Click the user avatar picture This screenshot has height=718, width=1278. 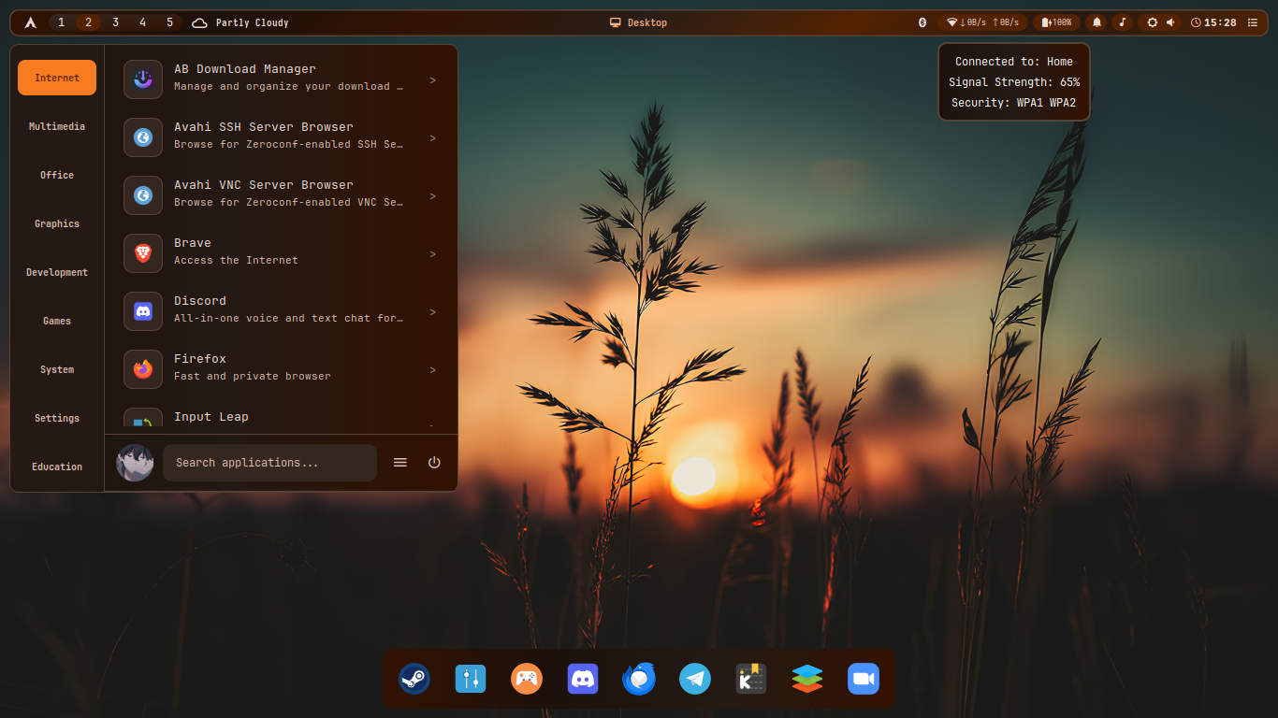pos(135,463)
